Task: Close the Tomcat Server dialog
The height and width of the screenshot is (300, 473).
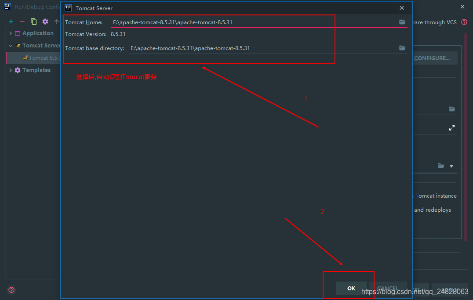Action: click(x=401, y=8)
